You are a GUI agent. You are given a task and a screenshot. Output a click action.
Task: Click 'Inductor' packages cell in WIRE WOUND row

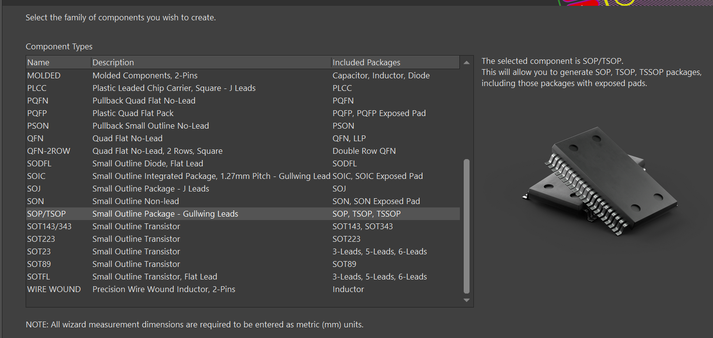click(348, 289)
